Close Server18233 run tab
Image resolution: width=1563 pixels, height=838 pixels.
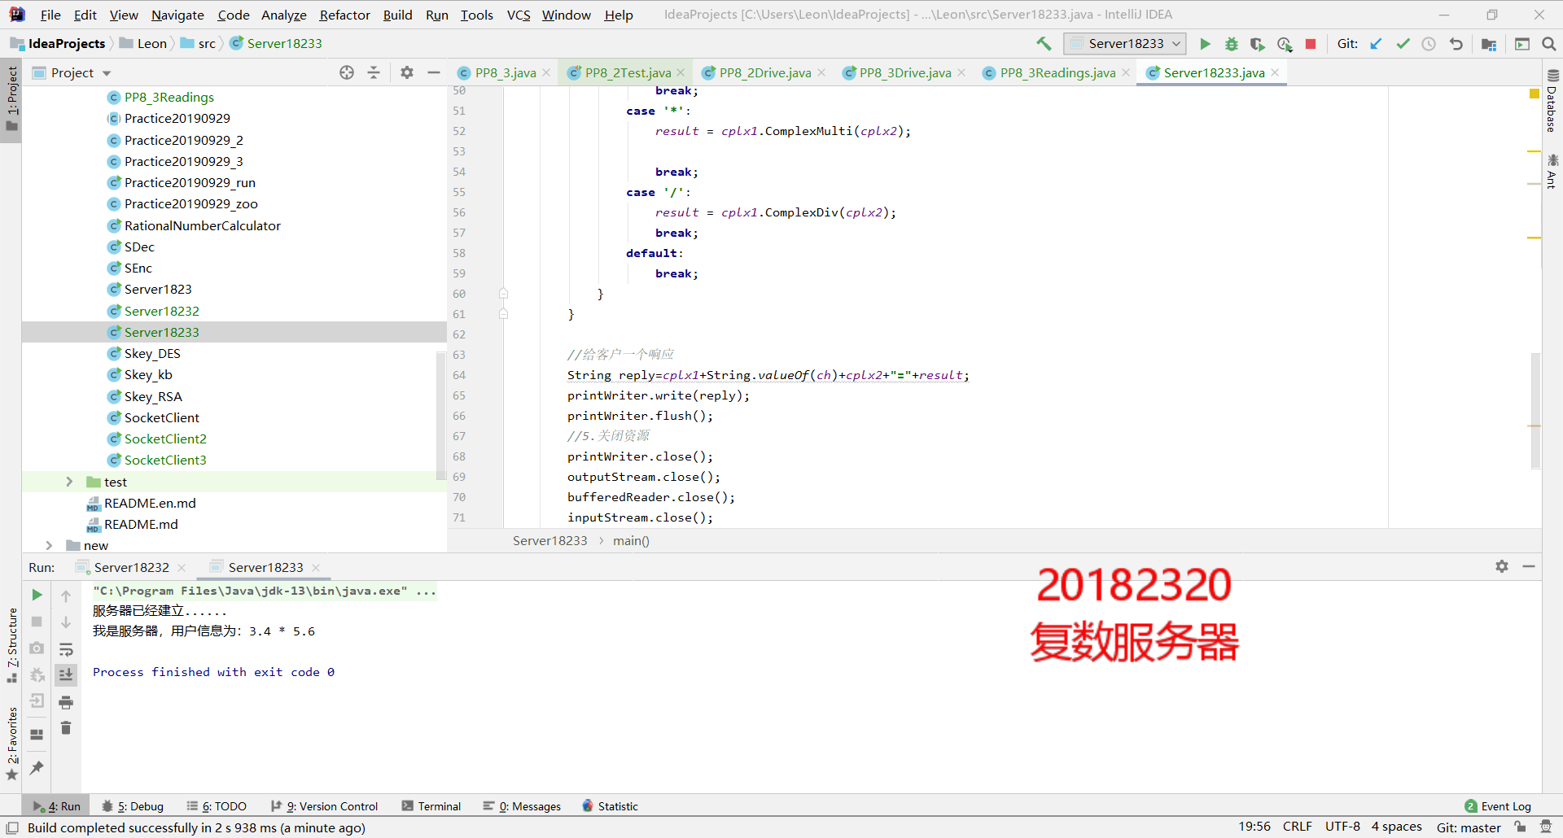click(x=316, y=567)
